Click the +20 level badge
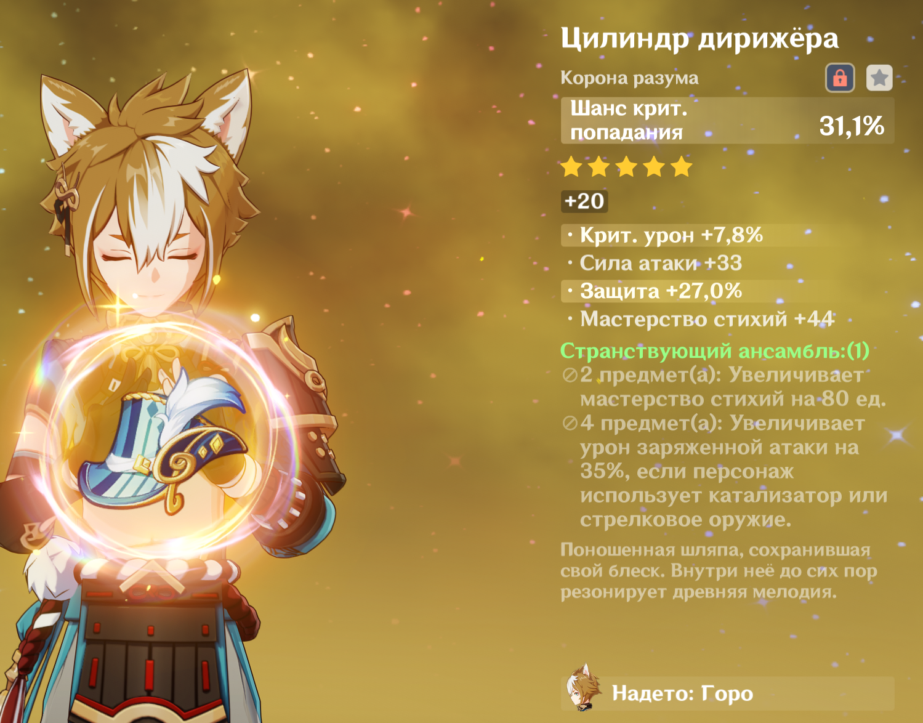Screen dimensions: 923x723 [584, 201]
